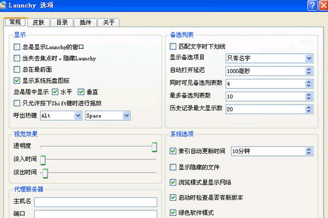Enable 总是显示Launchy的窗口 checkbox
Screen dimensions: 328x218
[17, 47]
